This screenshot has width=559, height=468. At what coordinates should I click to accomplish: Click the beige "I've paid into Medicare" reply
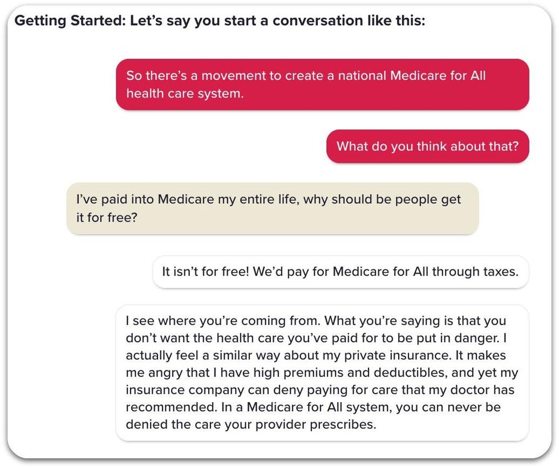[272, 208]
